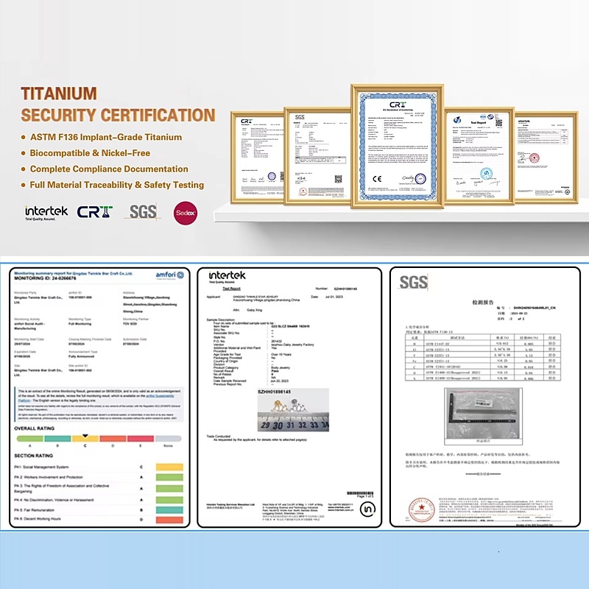This screenshot has height=589, width=589.
Task: Open the rightmost framed intertek certificate
Action: coord(546,158)
